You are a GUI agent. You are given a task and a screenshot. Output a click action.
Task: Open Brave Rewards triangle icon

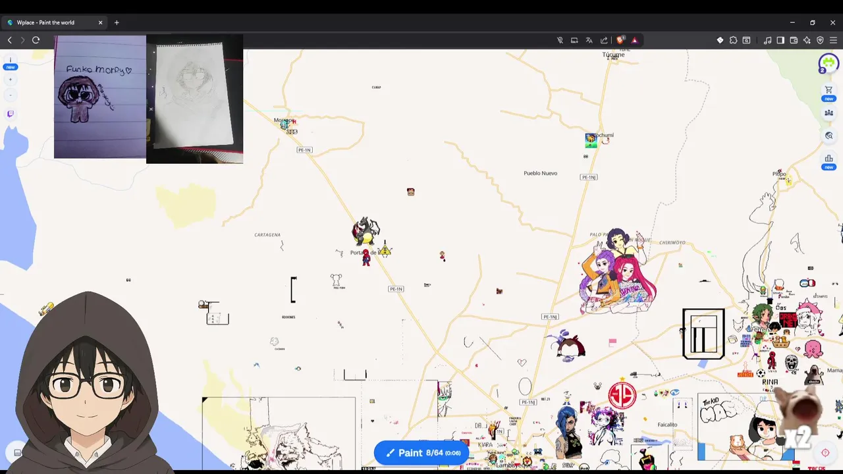tap(635, 40)
